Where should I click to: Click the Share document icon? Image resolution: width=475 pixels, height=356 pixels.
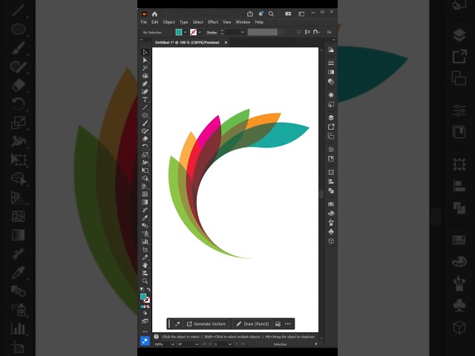250,13
